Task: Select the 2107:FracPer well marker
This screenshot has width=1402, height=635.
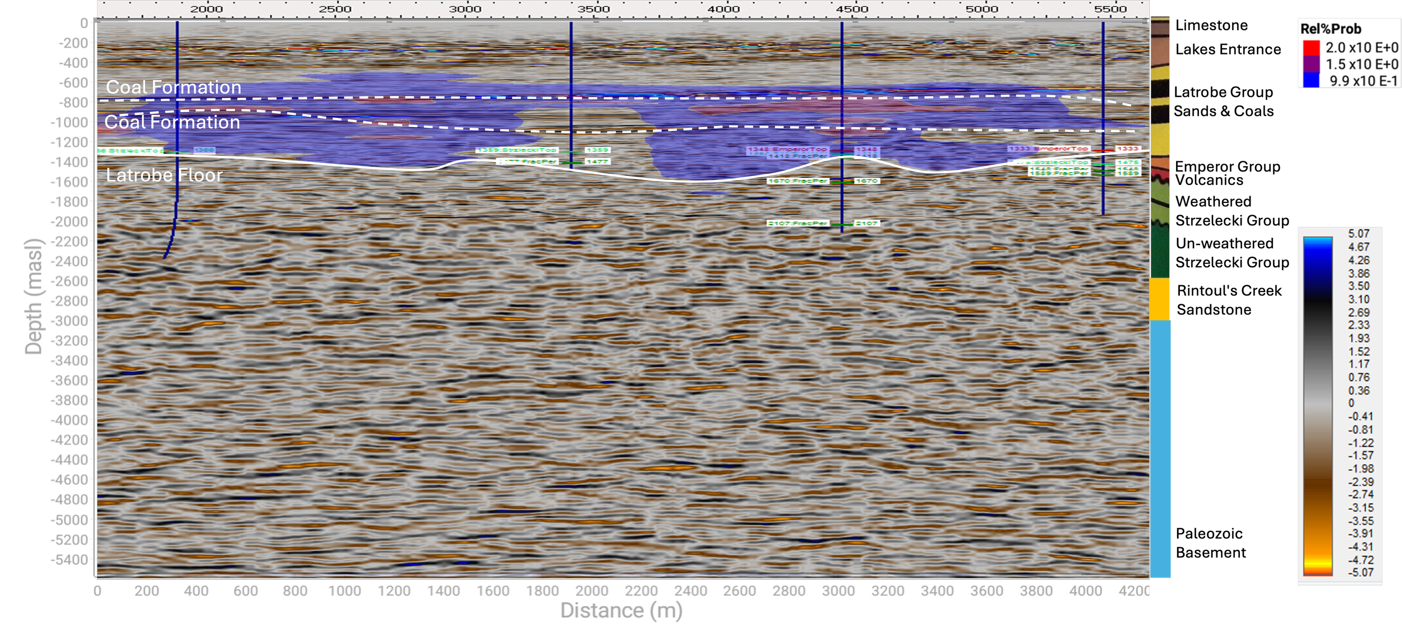Action: click(797, 223)
